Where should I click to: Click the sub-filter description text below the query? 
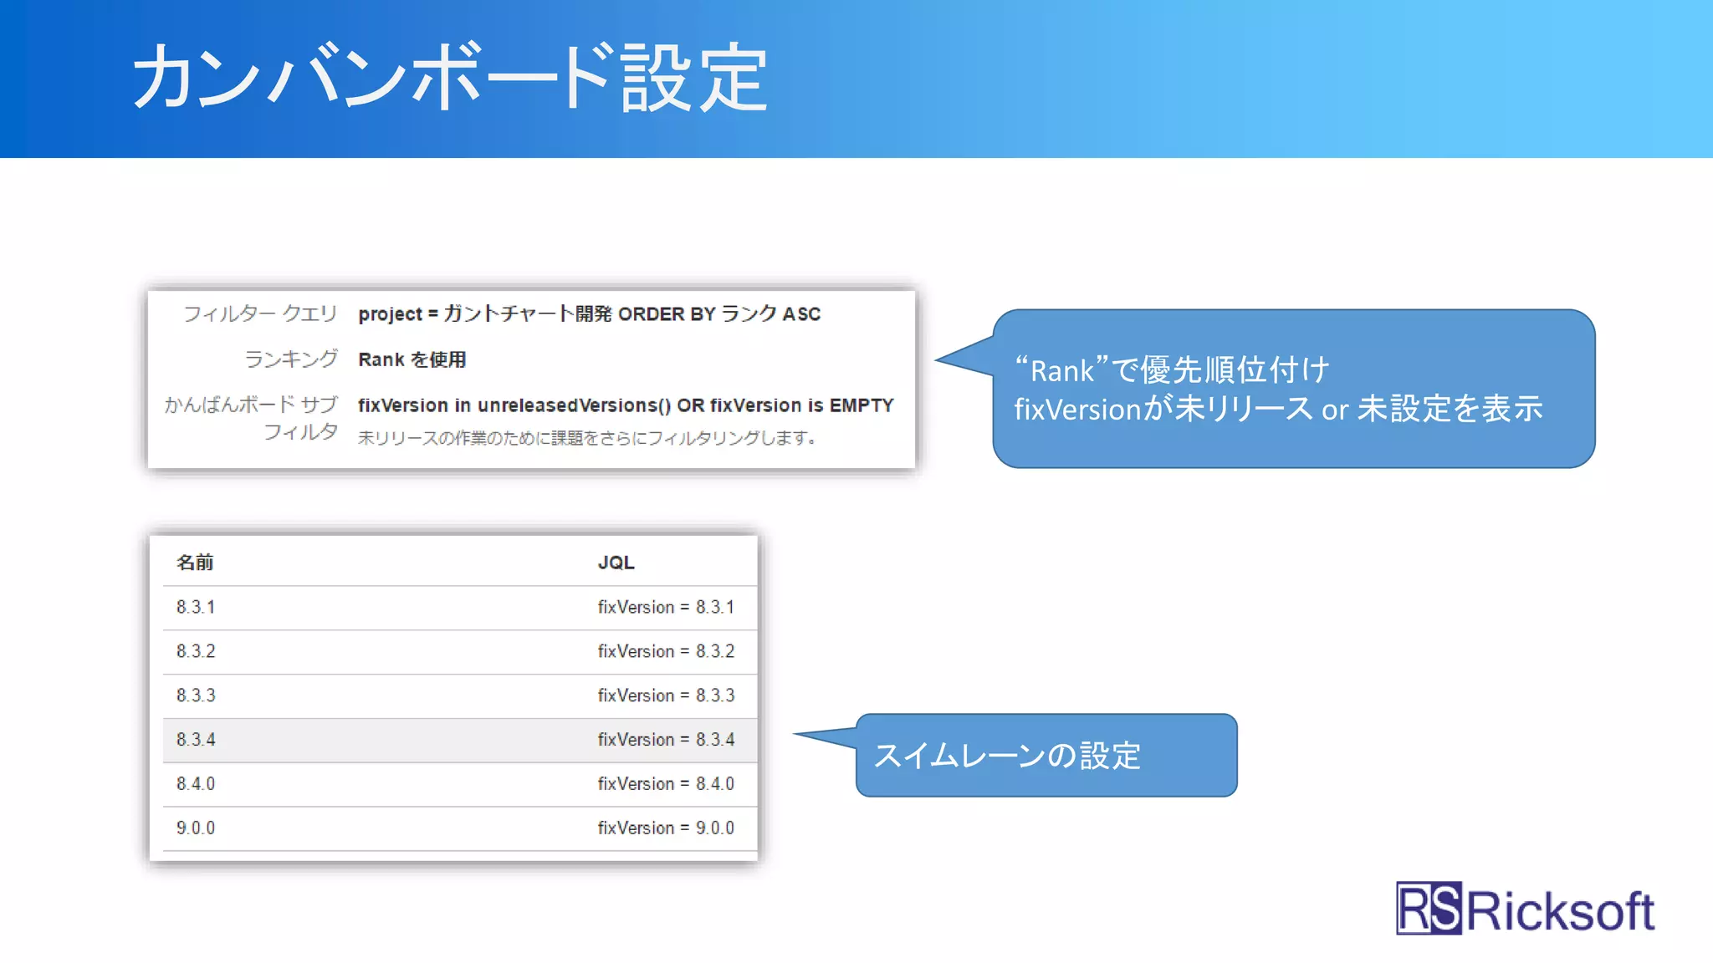[x=587, y=438]
